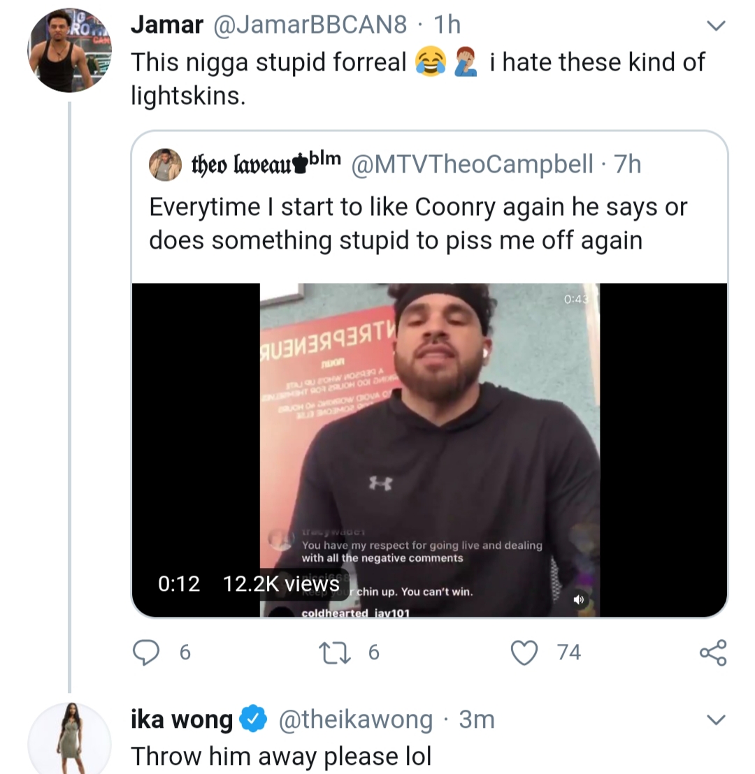755x774 pixels.
Task: Like Jamar's tweet with the heart icon
Action: pyautogui.click(x=524, y=652)
